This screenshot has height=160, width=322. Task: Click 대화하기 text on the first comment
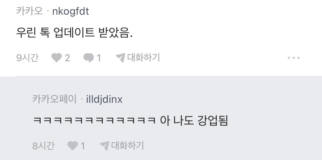[143, 57]
